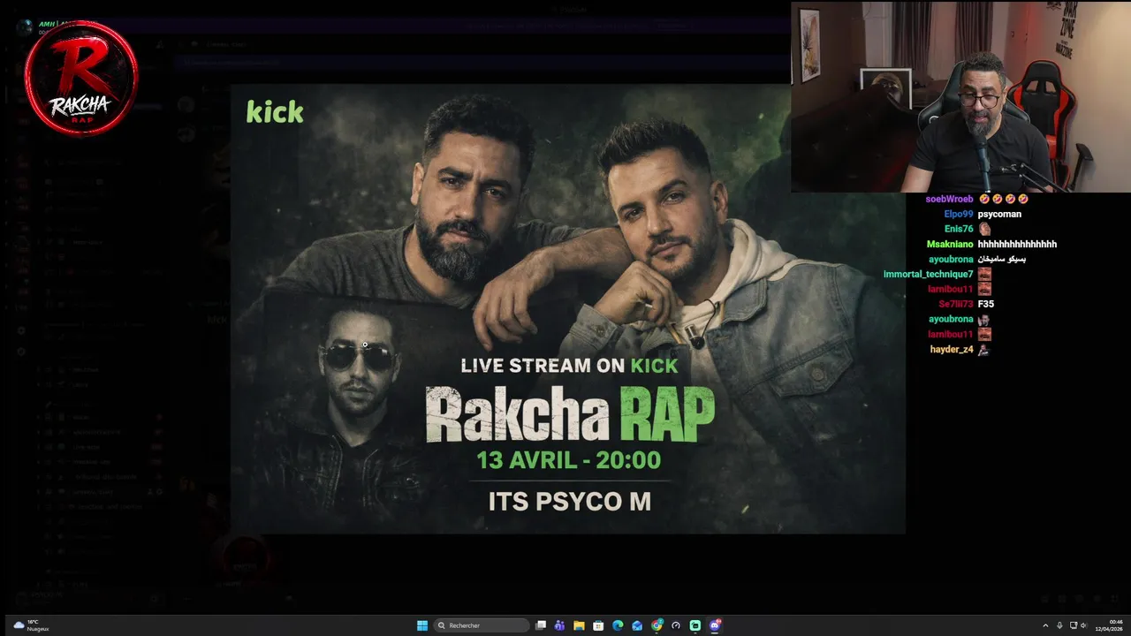Click chat username soebWroeb
Image resolution: width=1131 pixels, height=636 pixels.
click(949, 200)
